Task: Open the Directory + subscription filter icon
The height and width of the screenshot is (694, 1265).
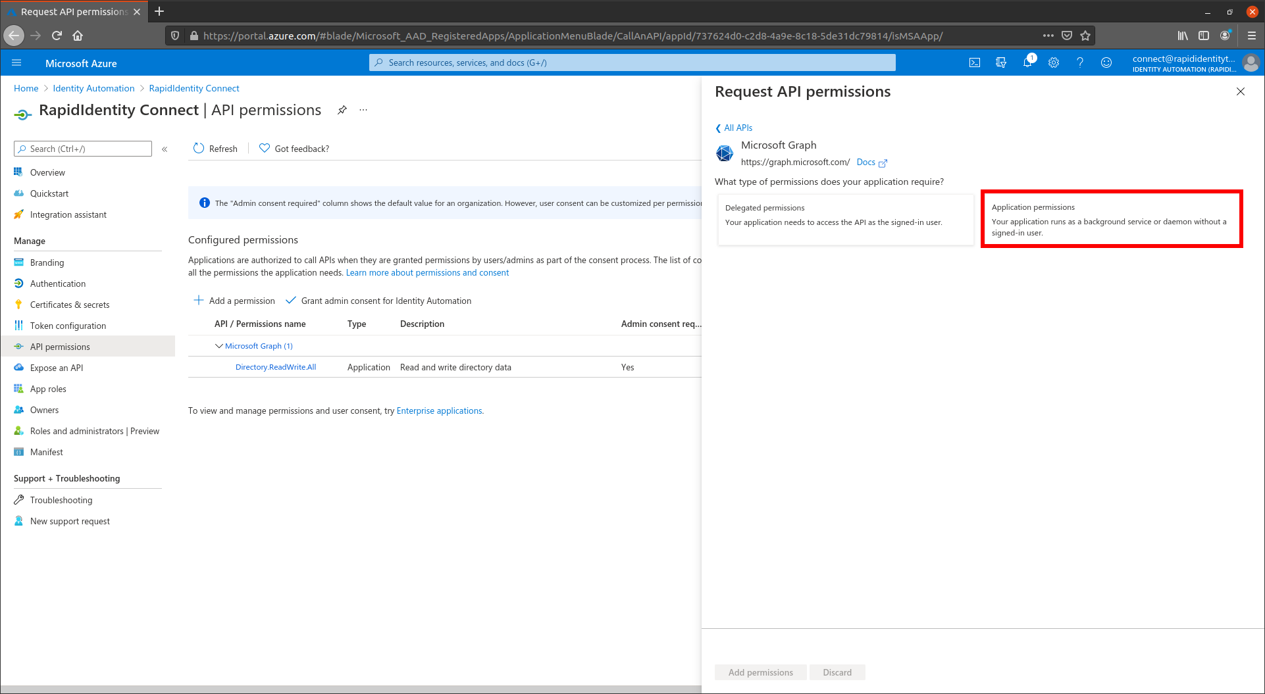Action: tap(1001, 63)
